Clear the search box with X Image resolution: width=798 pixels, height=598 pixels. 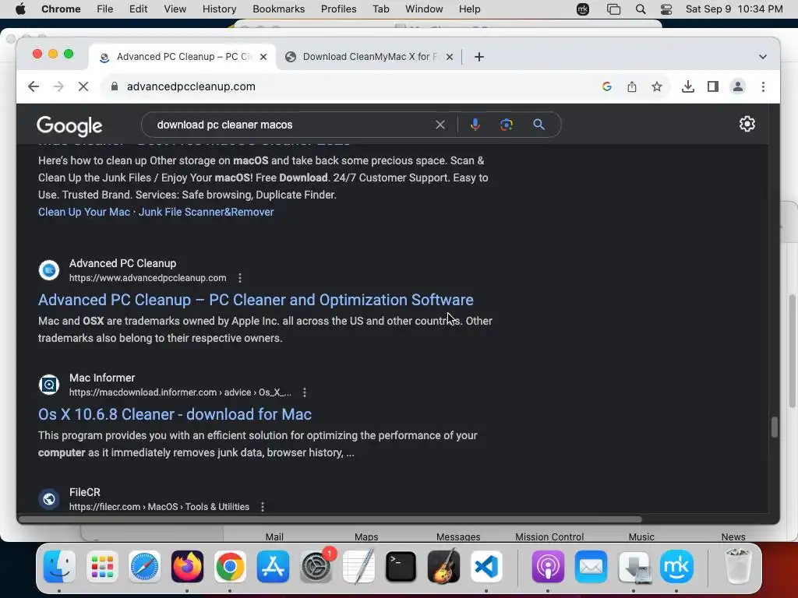[x=440, y=125]
